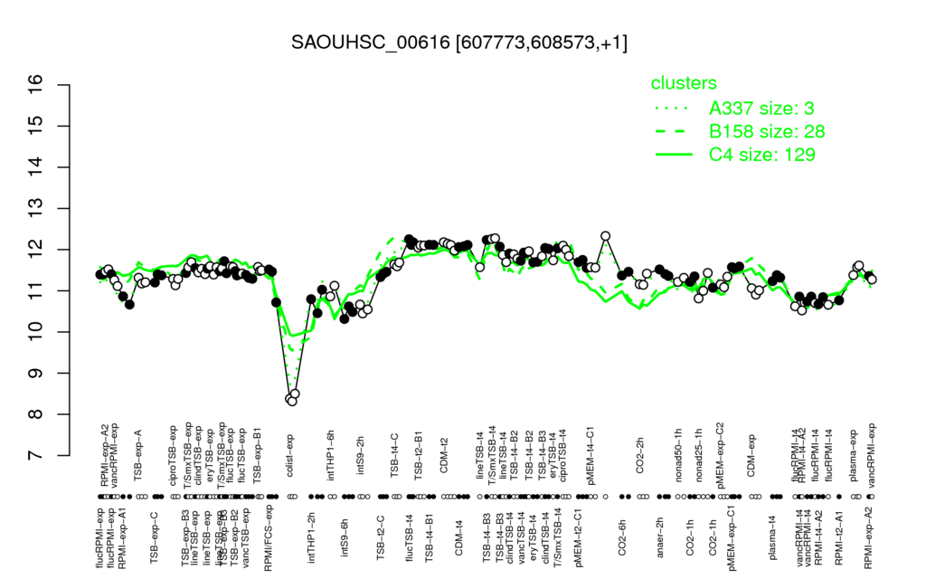Click the y-axis tick label 12
This screenshot has width=926, height=579.
pyautogui.click(x=36, y=250)
